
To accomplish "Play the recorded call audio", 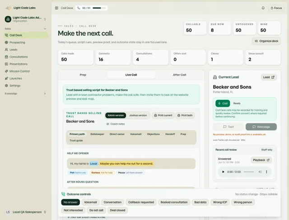I will pos(223,172).
